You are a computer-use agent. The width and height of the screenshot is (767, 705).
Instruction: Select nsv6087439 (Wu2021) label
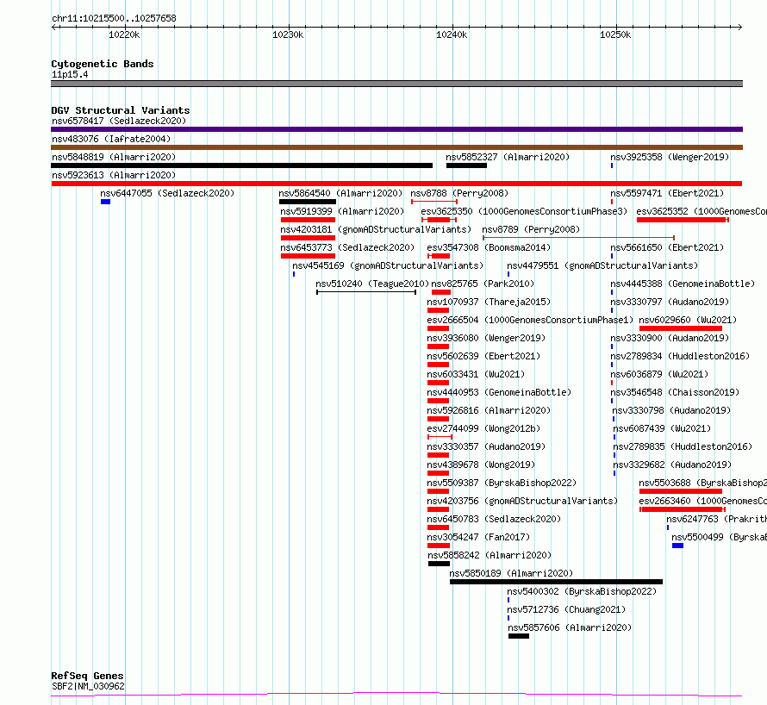[x=662, y=428]
